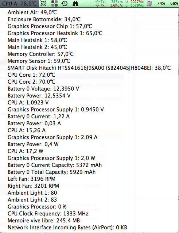Pick the CPU Clock Frequency entry

pos(48,214)
